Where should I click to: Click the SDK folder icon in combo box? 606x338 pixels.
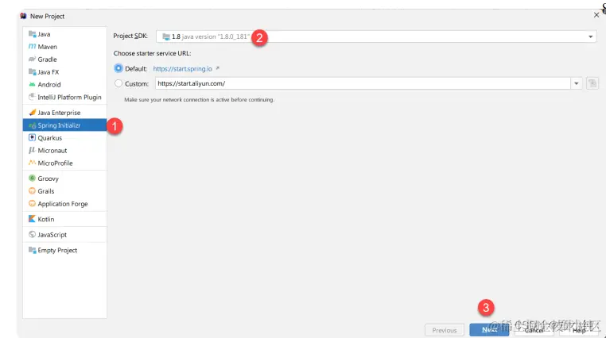click(166, 36)
